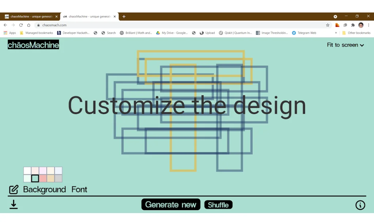Click the pencil edit icon beside Background
This screenshot has height=224, width=374.
coord(14,190)
